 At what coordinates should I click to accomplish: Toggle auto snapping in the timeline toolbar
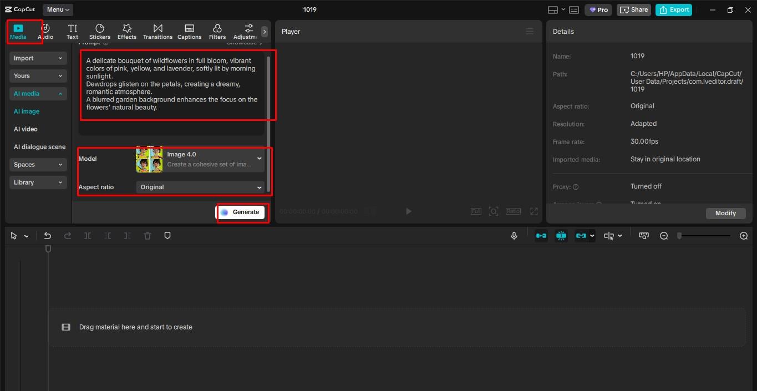tap(561, 236)
